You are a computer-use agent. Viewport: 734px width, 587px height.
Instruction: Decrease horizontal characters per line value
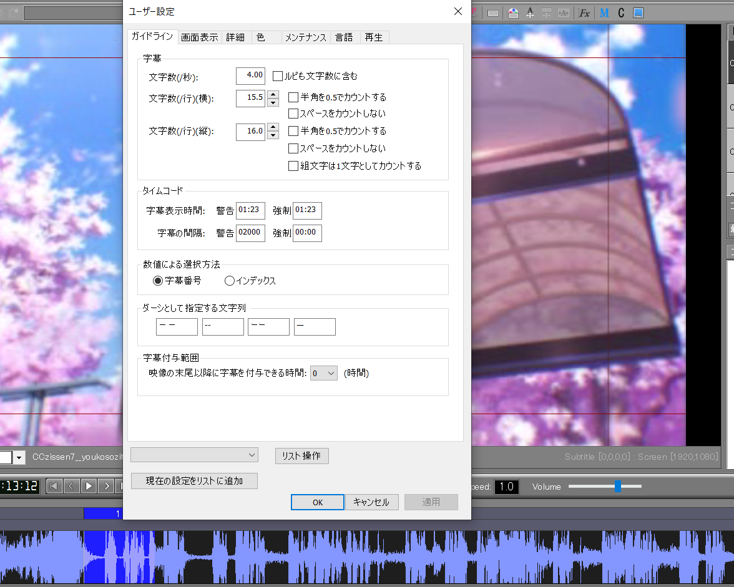tap(273, 102)
